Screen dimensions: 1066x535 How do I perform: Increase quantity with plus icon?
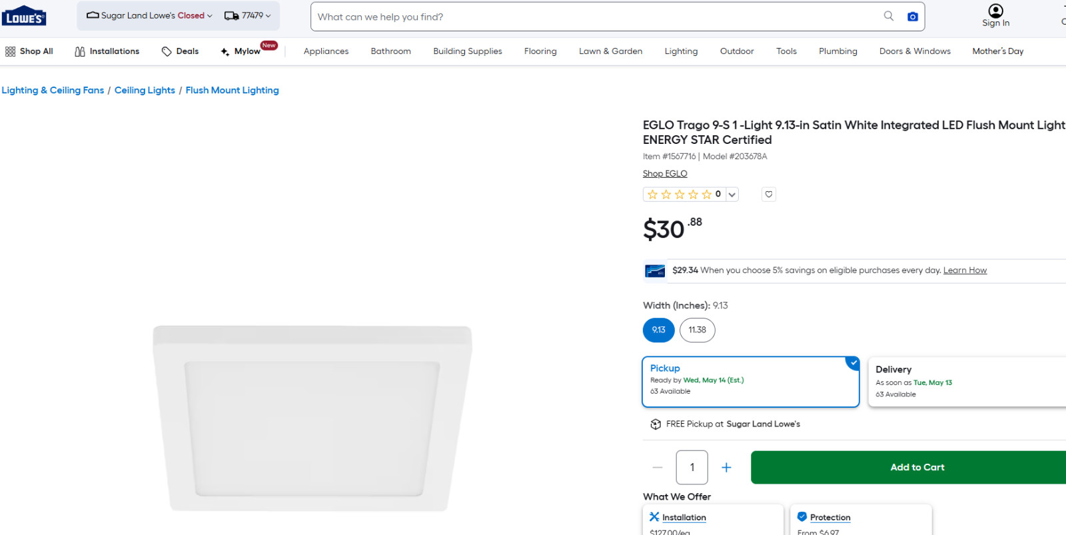[x=726, y=468]
